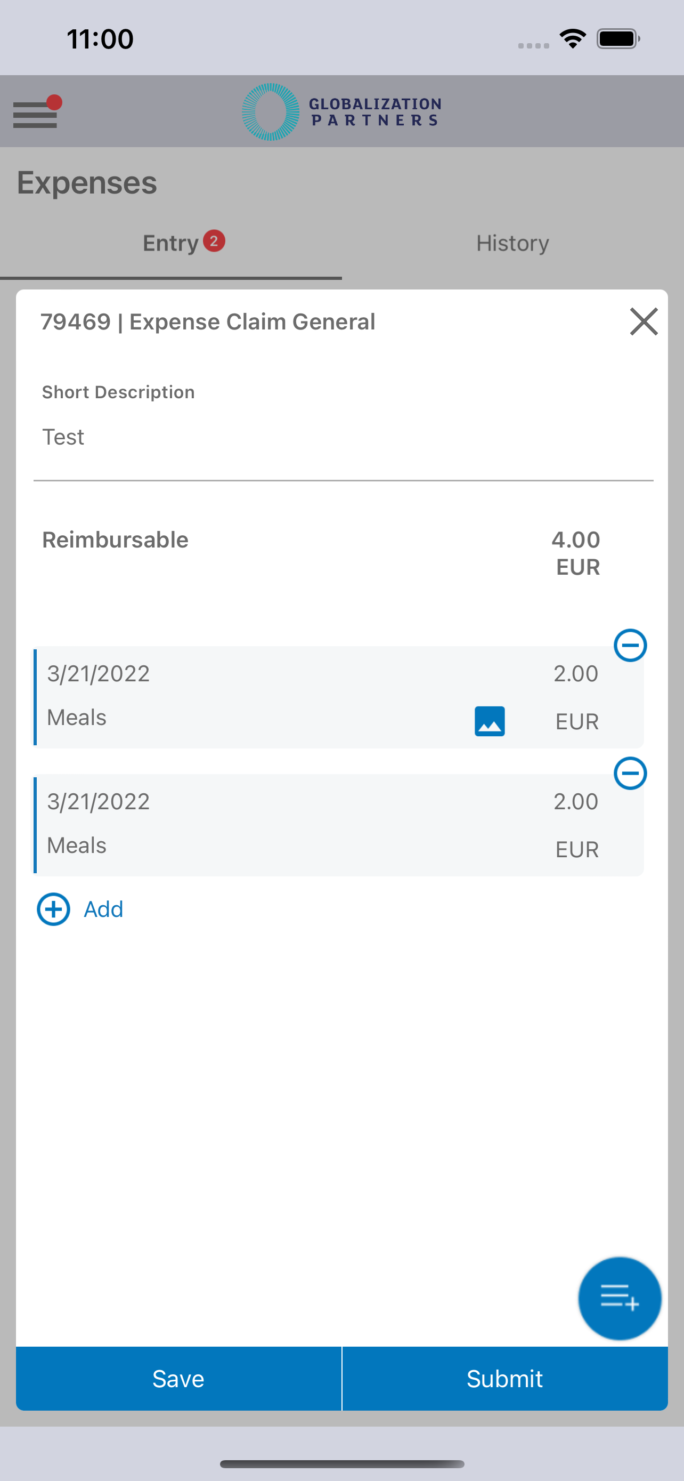The width and height of the screenshot is (684, 1481).
Task: Tap the Reimbursable 4.00 EUR total
Action: [x=576, y=552]
